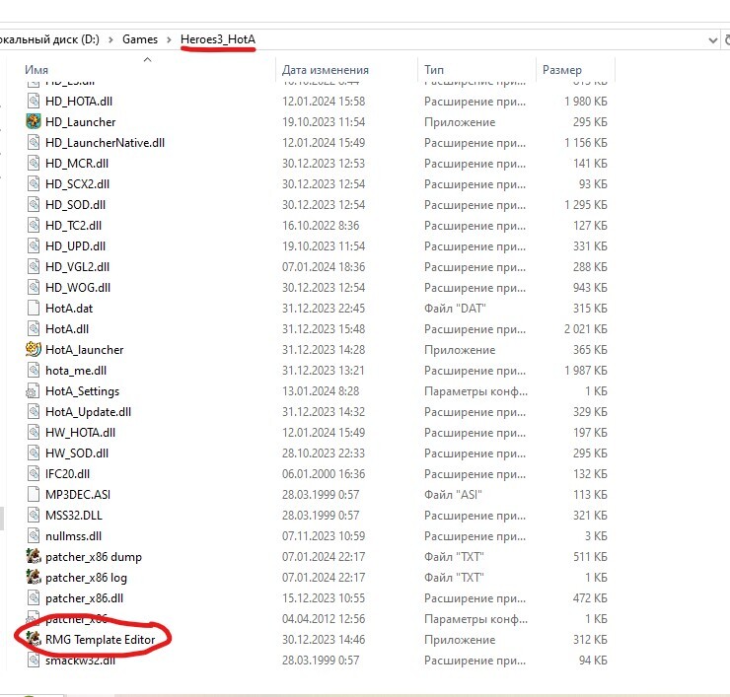Click the date 13.01.2024 8:28
This screenshot has height=697, width=730.
point(321,390)
